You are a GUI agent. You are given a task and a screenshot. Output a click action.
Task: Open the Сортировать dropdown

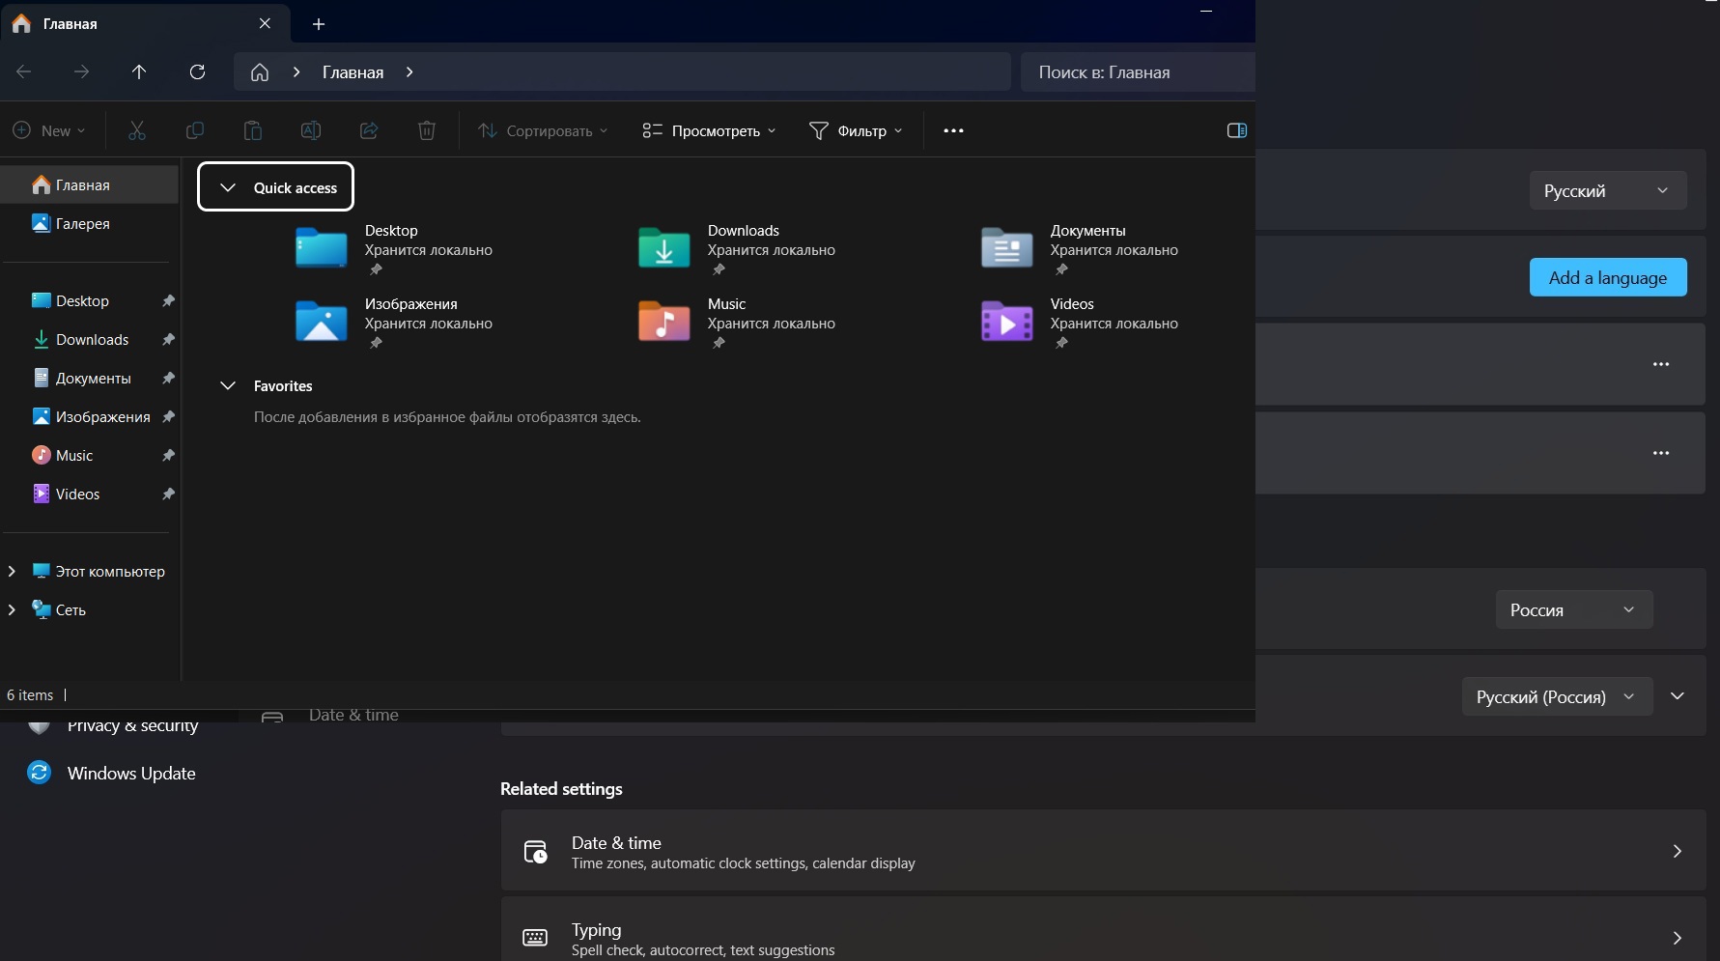pos(543,130)
